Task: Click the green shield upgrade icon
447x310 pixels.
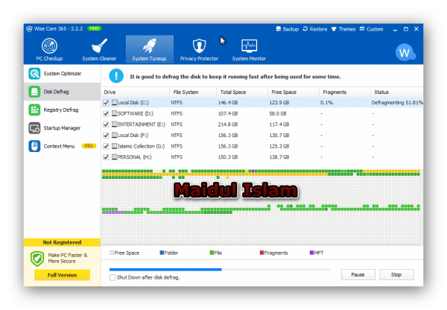Action: [37, 259]
